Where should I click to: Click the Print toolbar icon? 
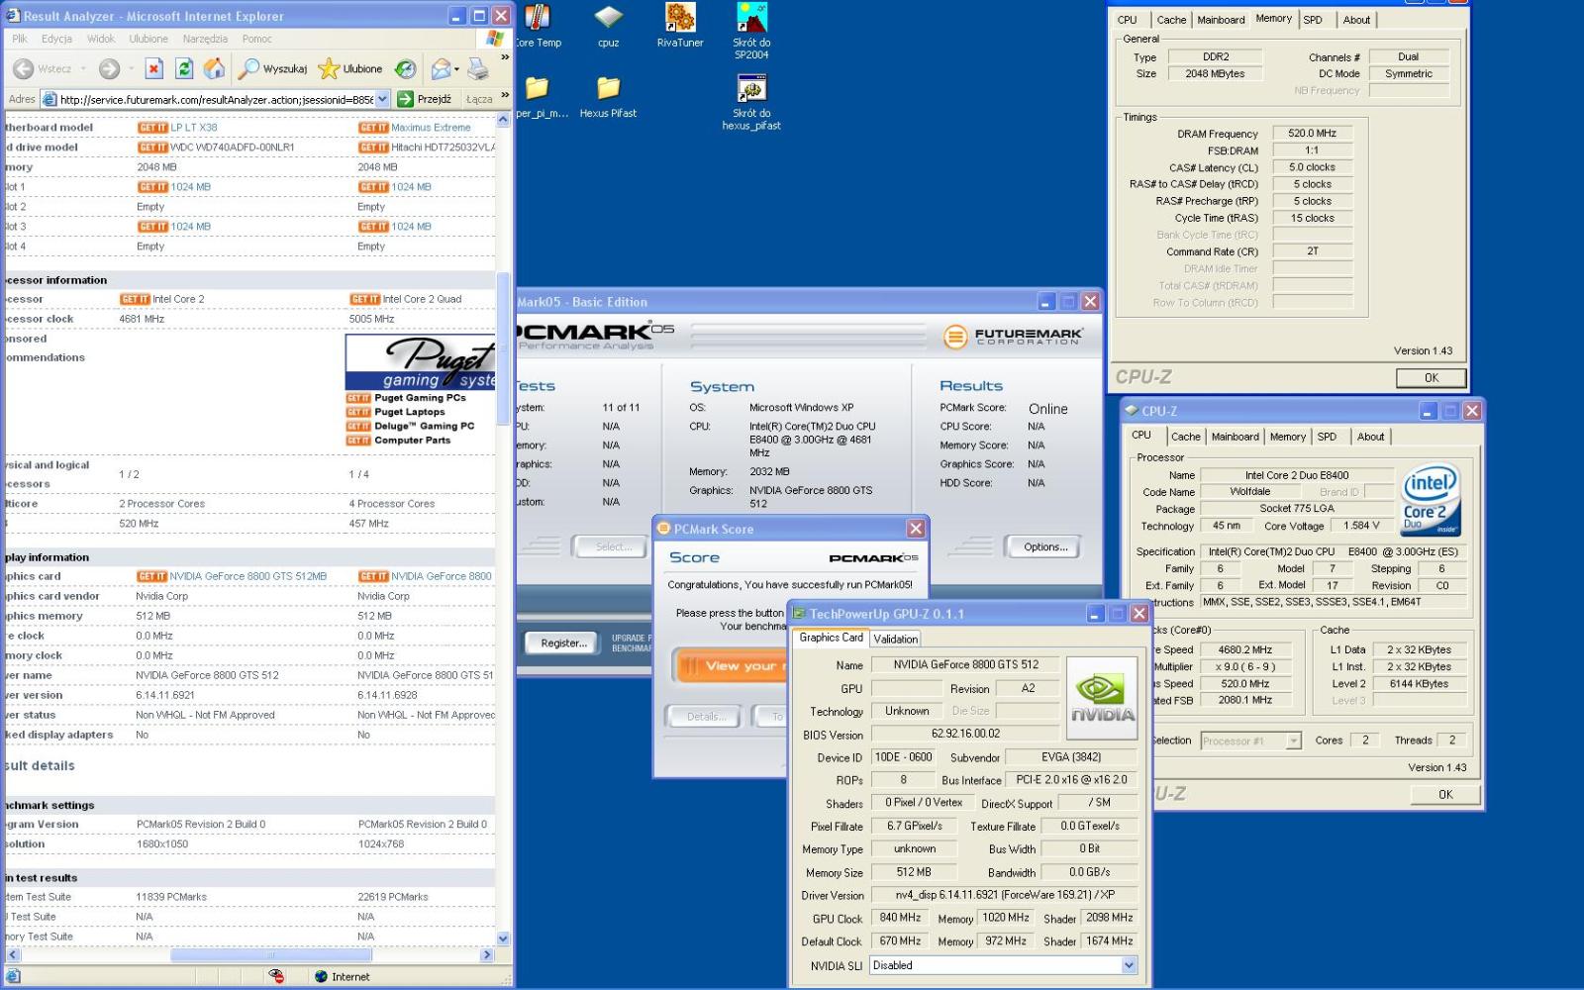[478, 68]
